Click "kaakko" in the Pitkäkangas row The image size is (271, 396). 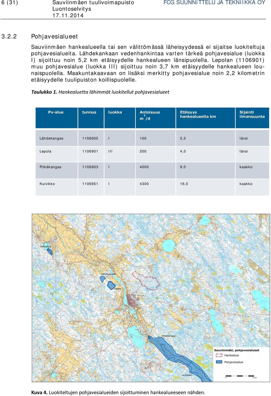click(x=246, y=167)
